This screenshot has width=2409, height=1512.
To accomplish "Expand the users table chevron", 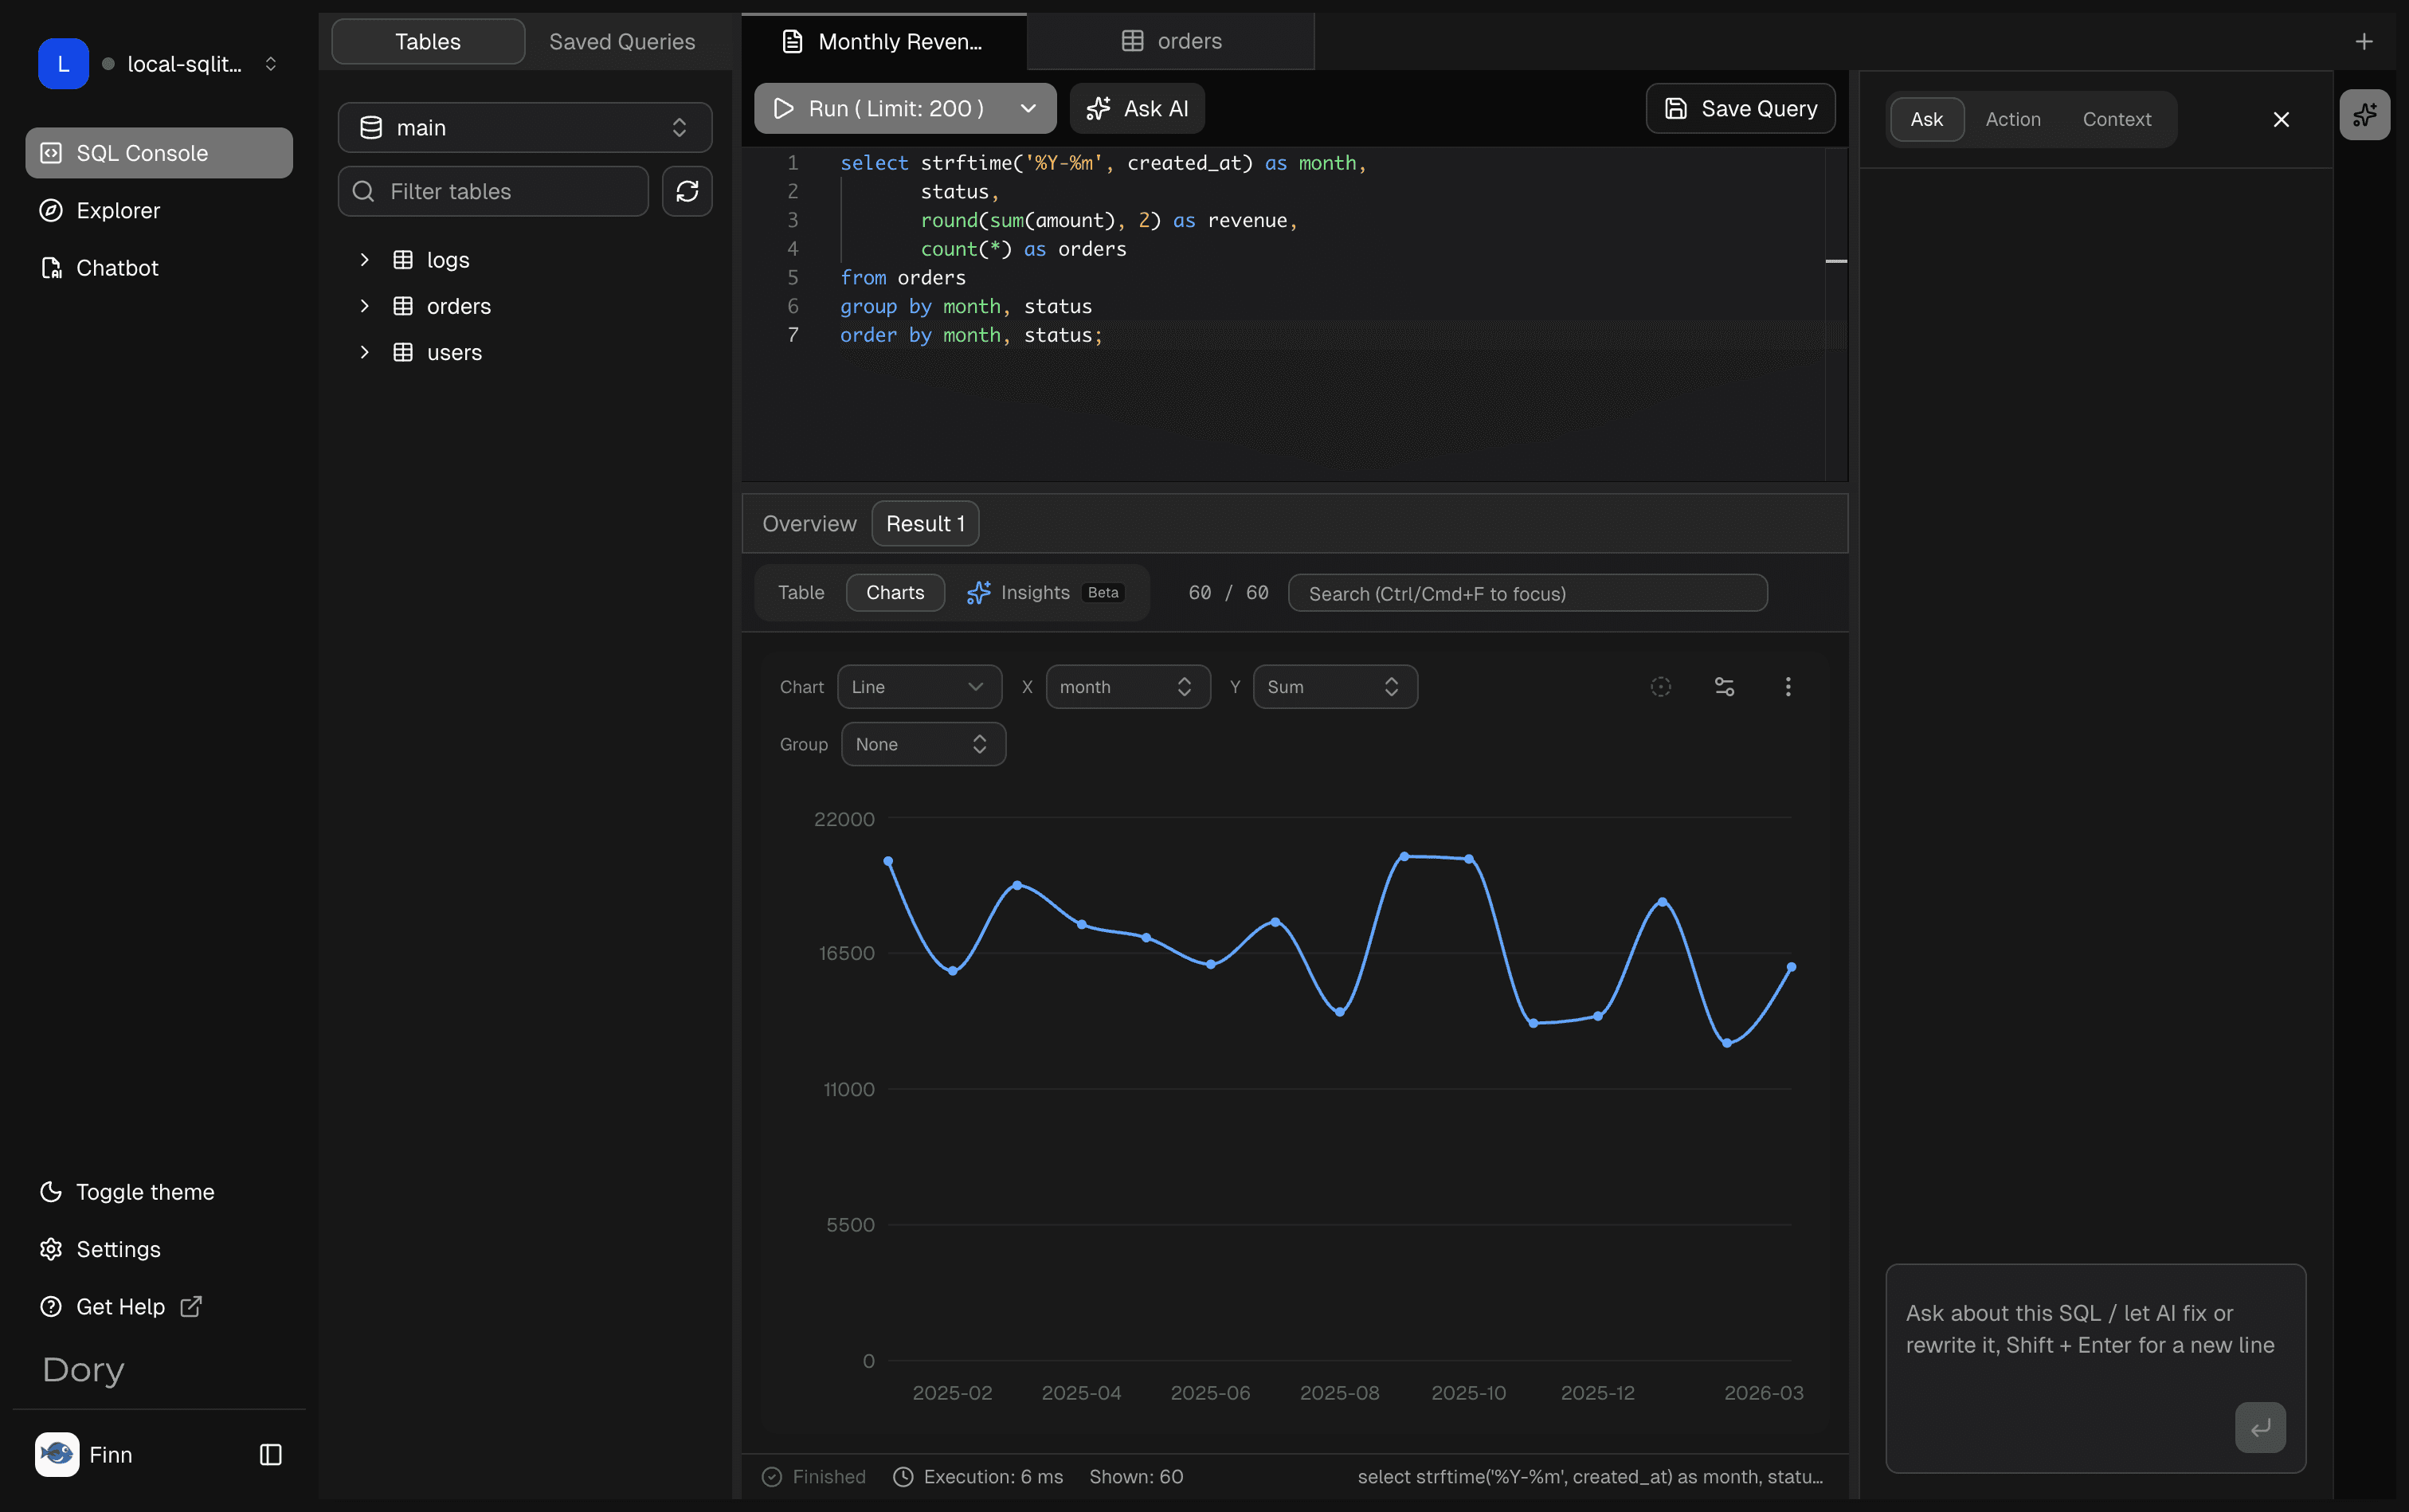I will [x=364, y=352].
